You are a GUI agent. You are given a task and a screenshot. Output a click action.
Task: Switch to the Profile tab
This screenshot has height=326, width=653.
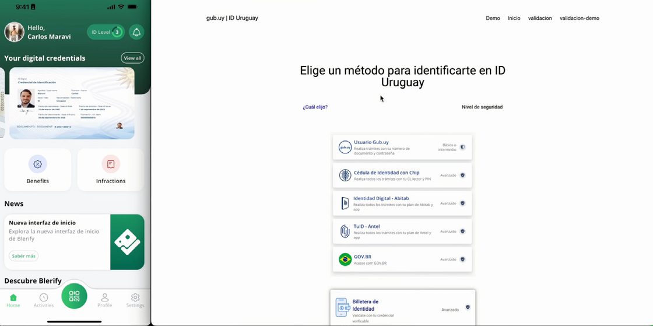tap(104, 300)
